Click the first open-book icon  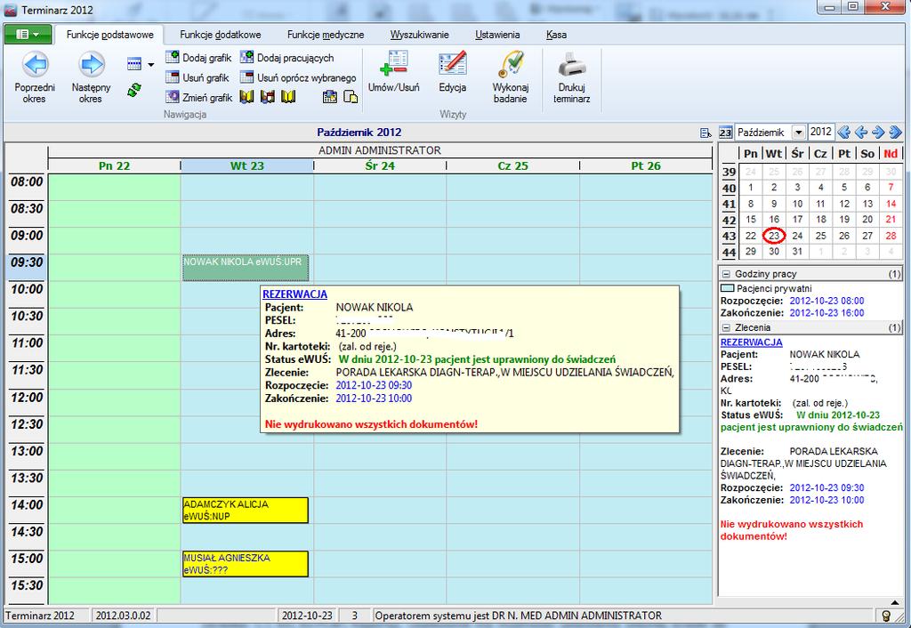coord(247,97)
